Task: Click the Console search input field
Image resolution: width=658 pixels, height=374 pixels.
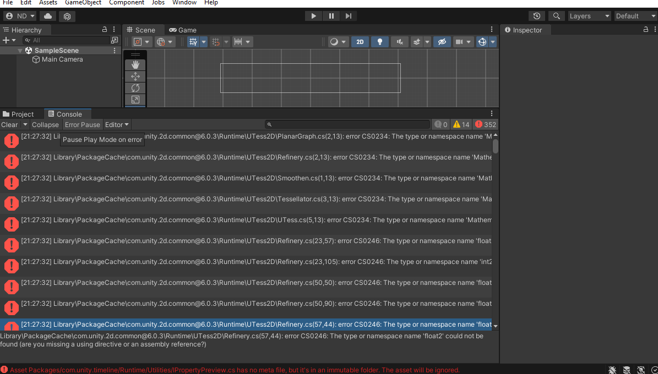Action: coord(347,124)
